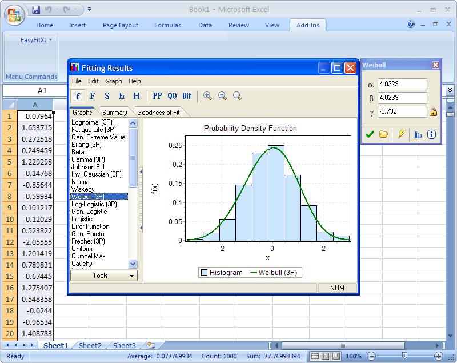Image resolution: width=457 pixels, height=363 pixels.
Task: Open the Graph menu in Fitting Results
Action: coord(114,81)
